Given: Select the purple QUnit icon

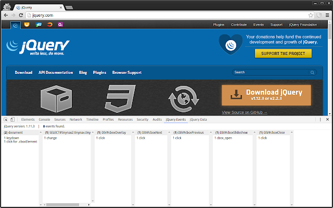Looking at the screenshot, I should pyautogui.click(x=60, y=24).
